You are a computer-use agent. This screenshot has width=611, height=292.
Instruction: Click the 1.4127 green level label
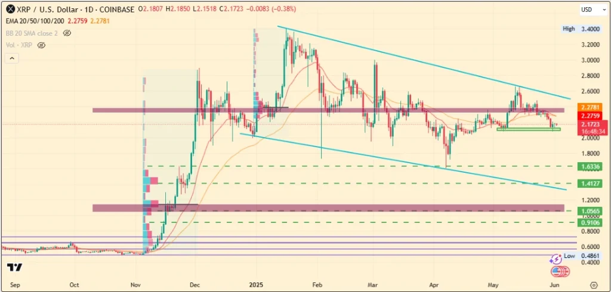[590, 183]
